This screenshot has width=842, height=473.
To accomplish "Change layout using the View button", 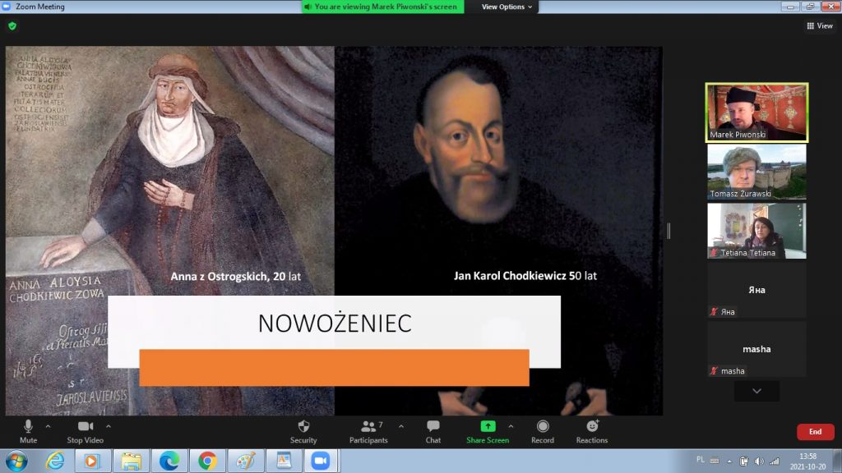I will 820,26.
